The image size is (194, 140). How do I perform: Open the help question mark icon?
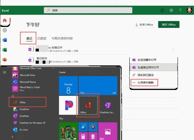pyautogui.click(x=180, y=10)
